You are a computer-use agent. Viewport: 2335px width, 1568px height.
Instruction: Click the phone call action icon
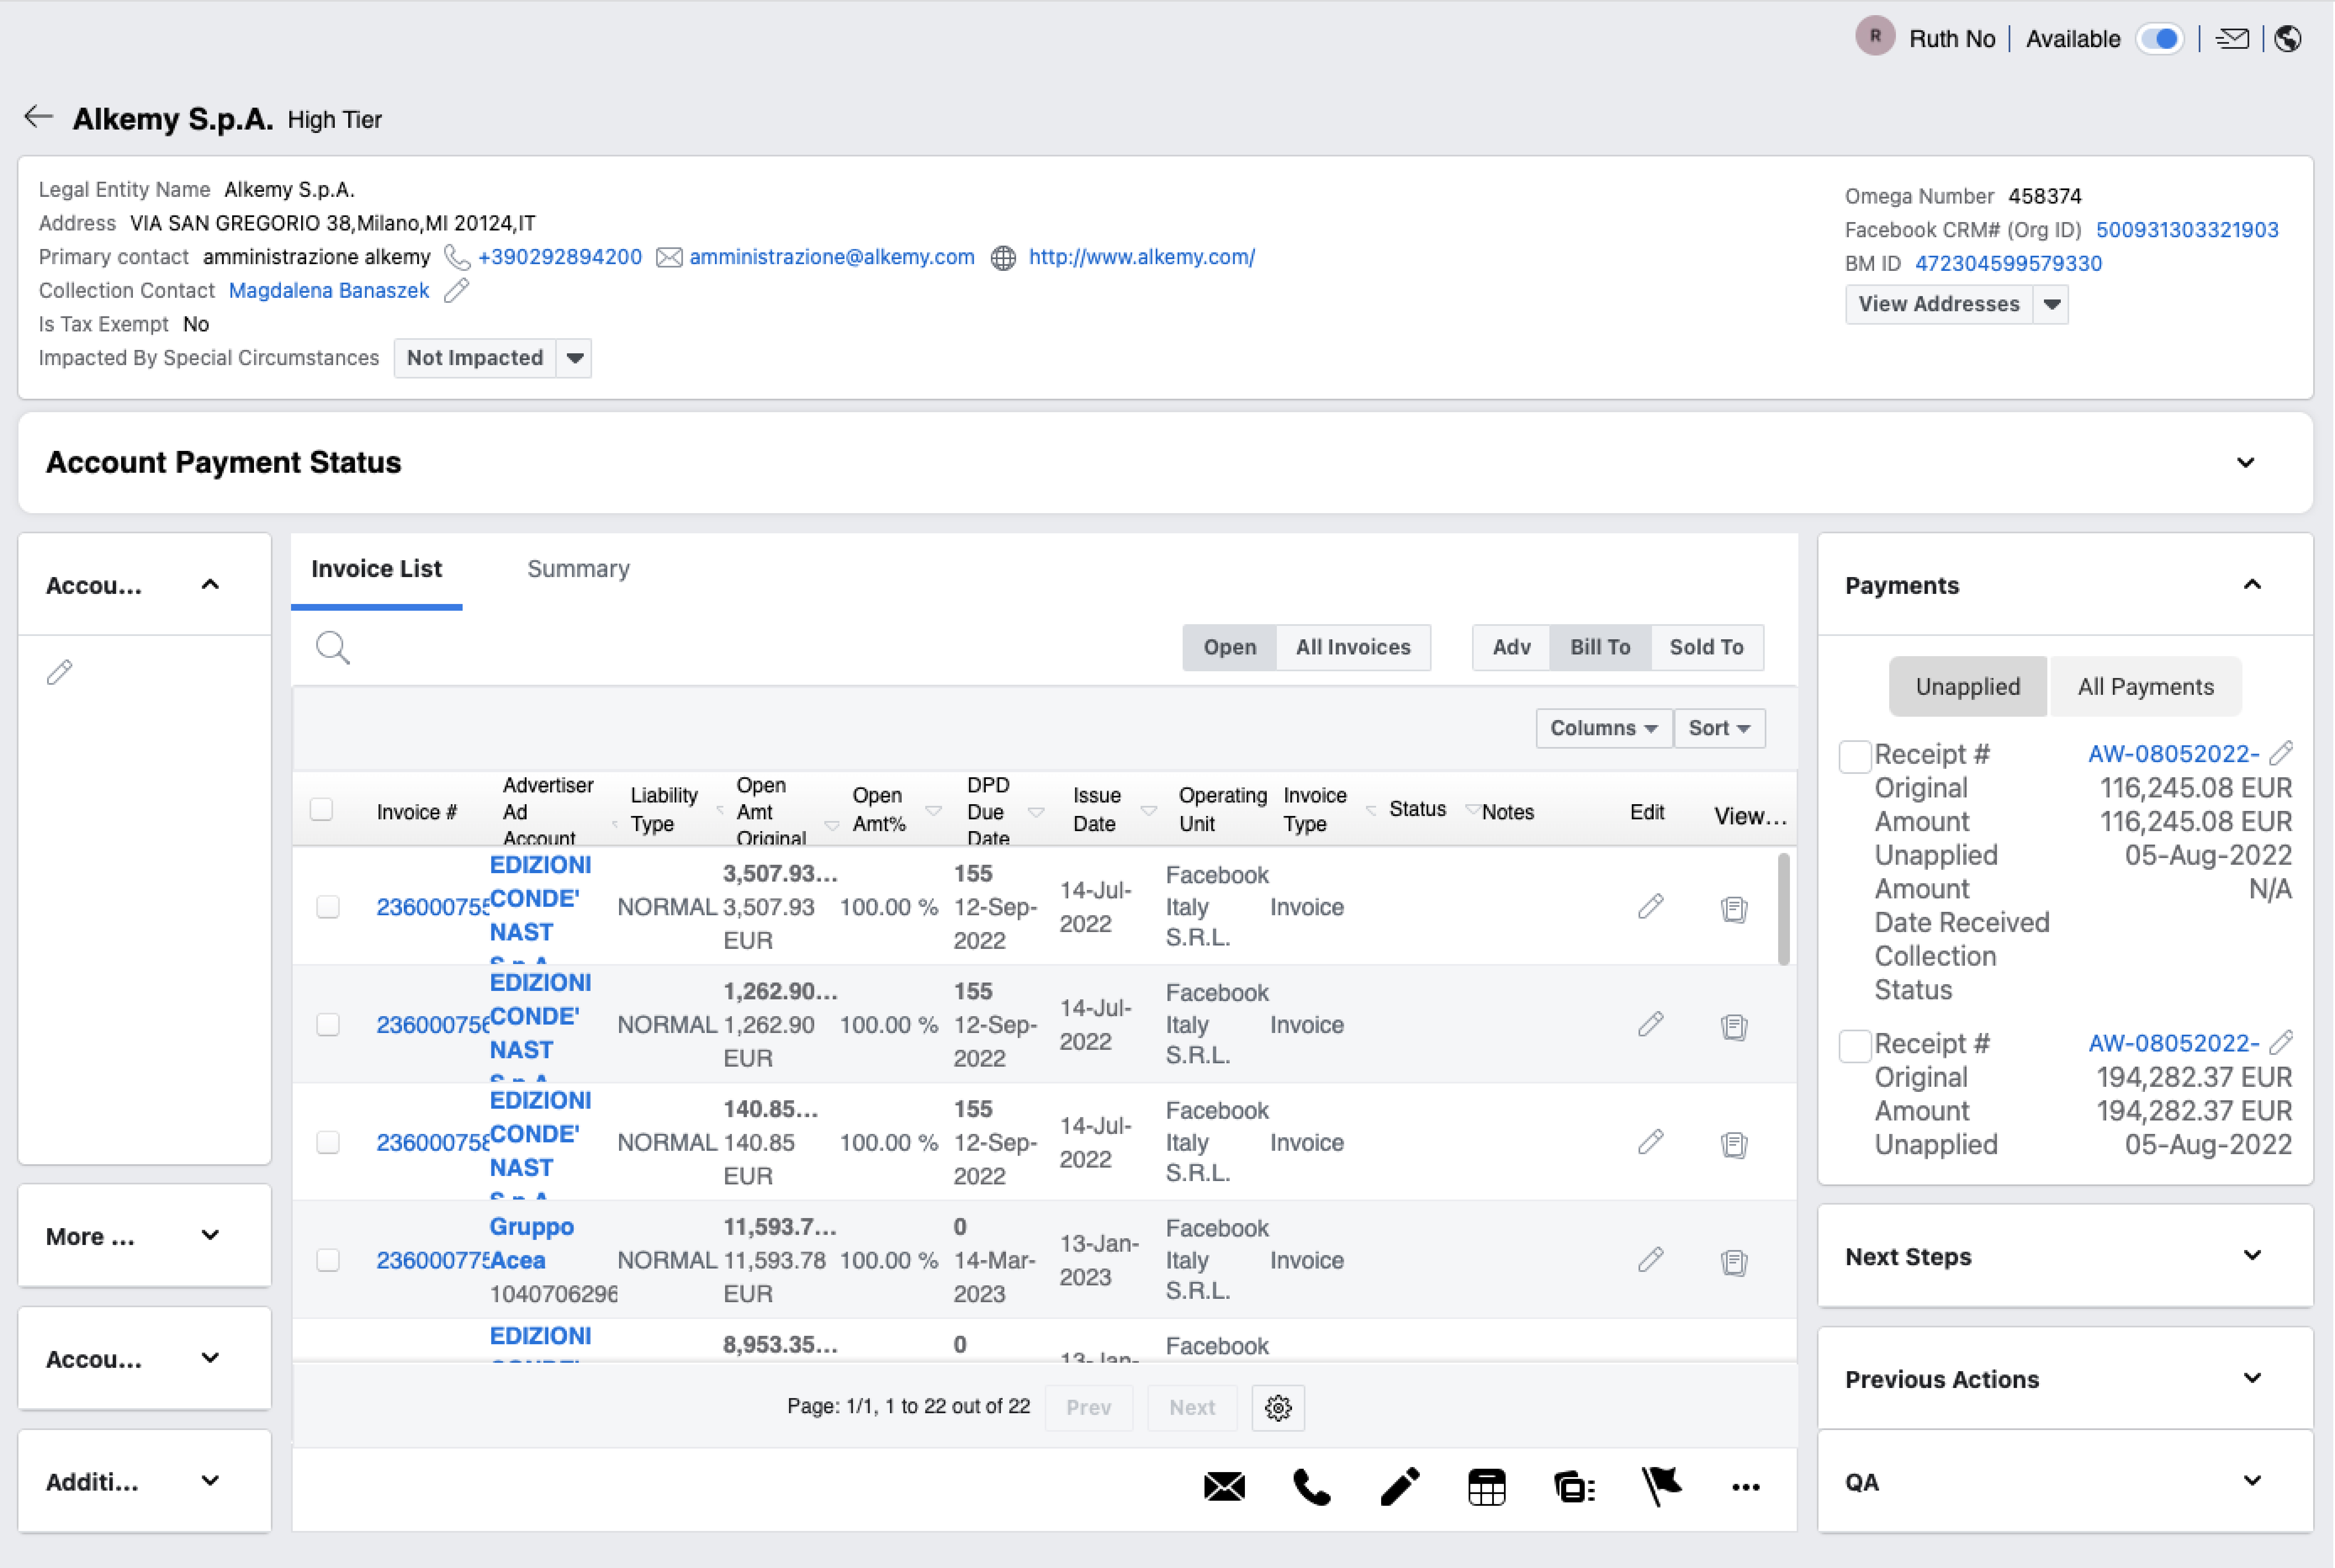[1311, 1487]
